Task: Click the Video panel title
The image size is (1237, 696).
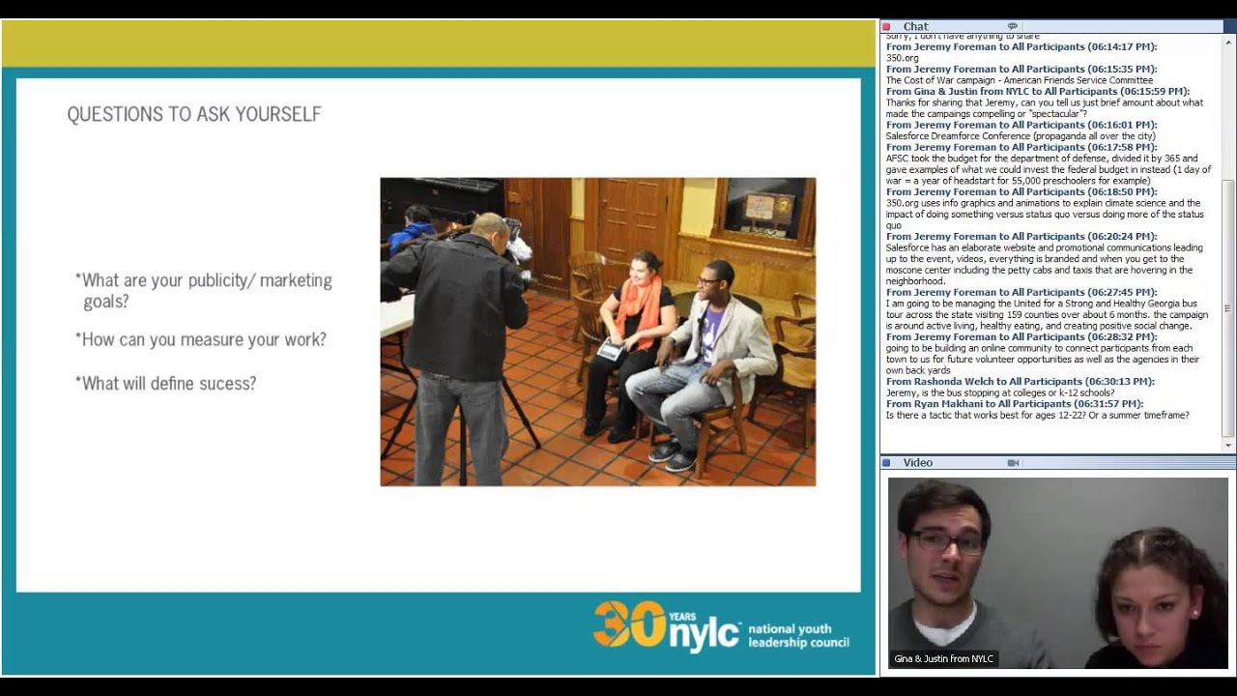Action: point(917,463)
